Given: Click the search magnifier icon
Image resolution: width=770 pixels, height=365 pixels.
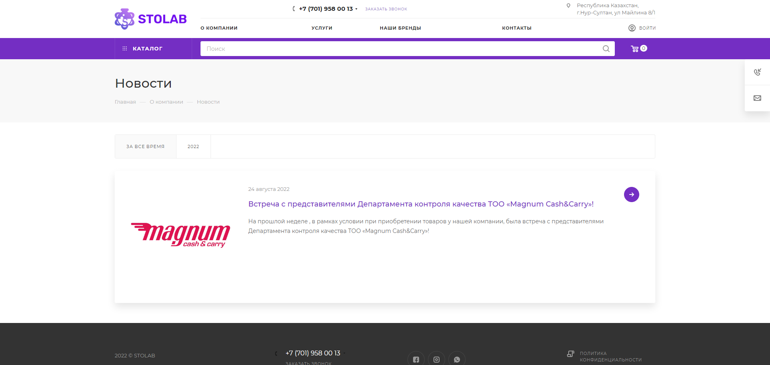Looking at the screenshot, I should click(606, 48).
